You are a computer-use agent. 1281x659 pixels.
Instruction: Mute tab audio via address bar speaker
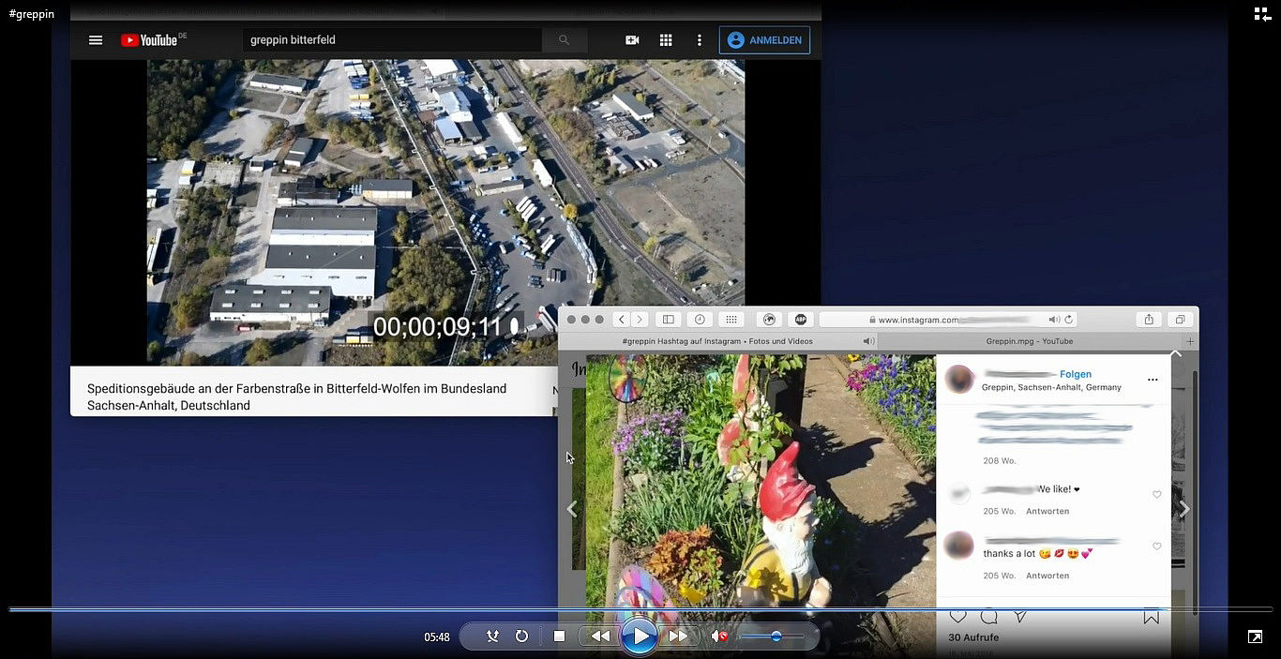click(x=1054, y=320)
